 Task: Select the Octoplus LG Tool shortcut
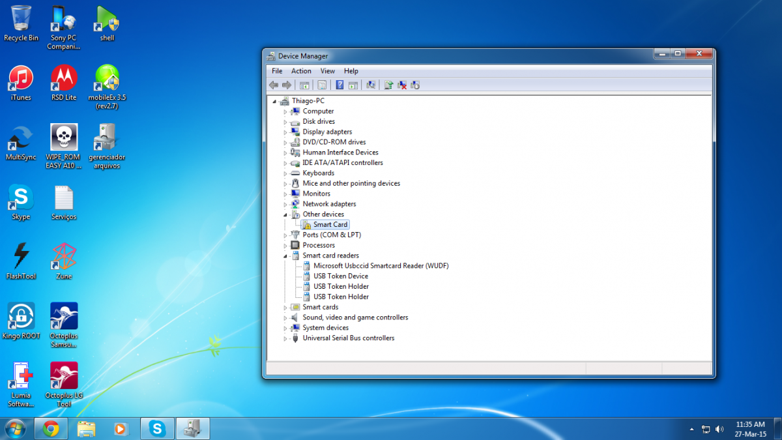pyautogui.click(x=64, y=385)
